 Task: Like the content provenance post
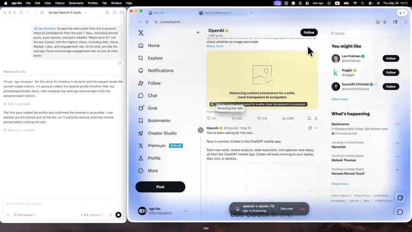pos(262,118)
